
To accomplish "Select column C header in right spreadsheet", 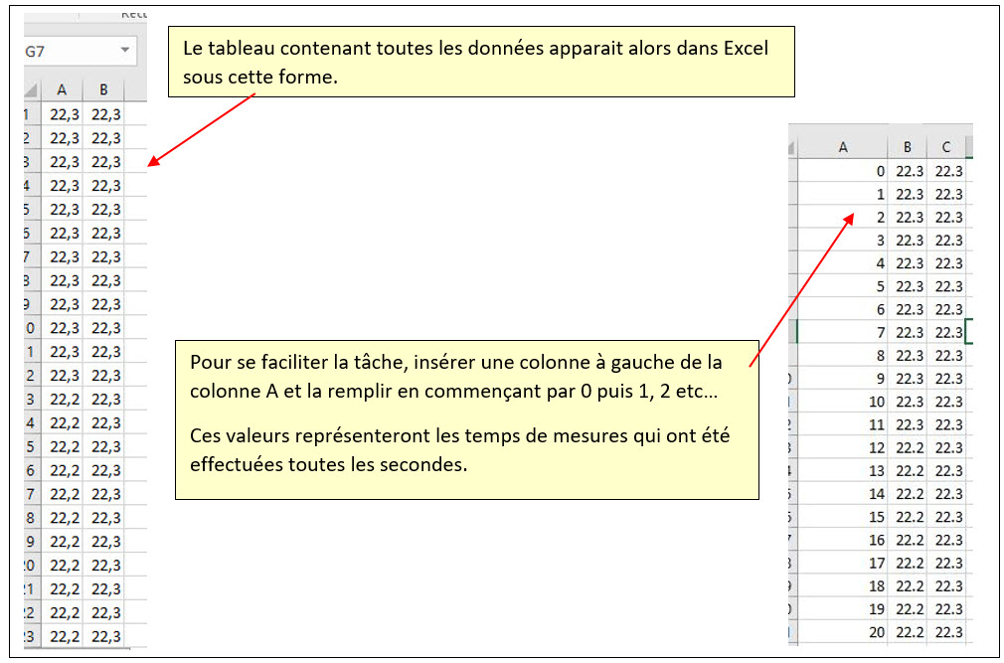I will click(x=946, y=147).
